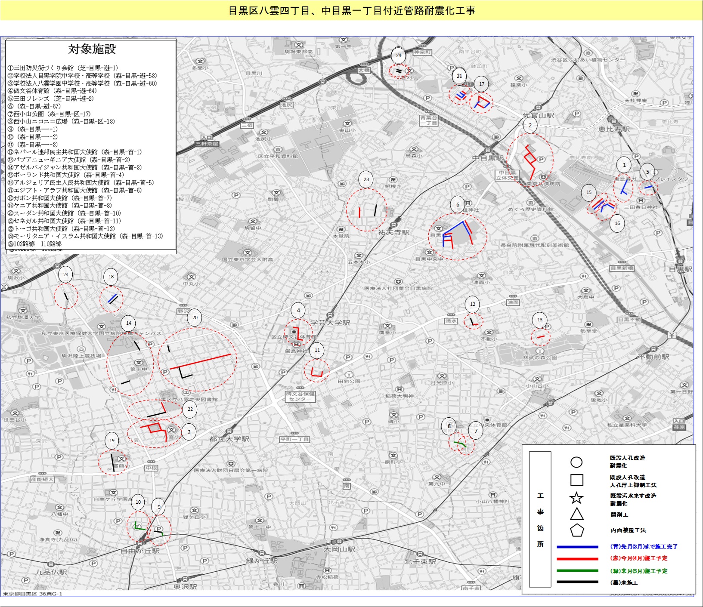
Task: Click list row ④碑文谷体育館
Action: [52, 91]
